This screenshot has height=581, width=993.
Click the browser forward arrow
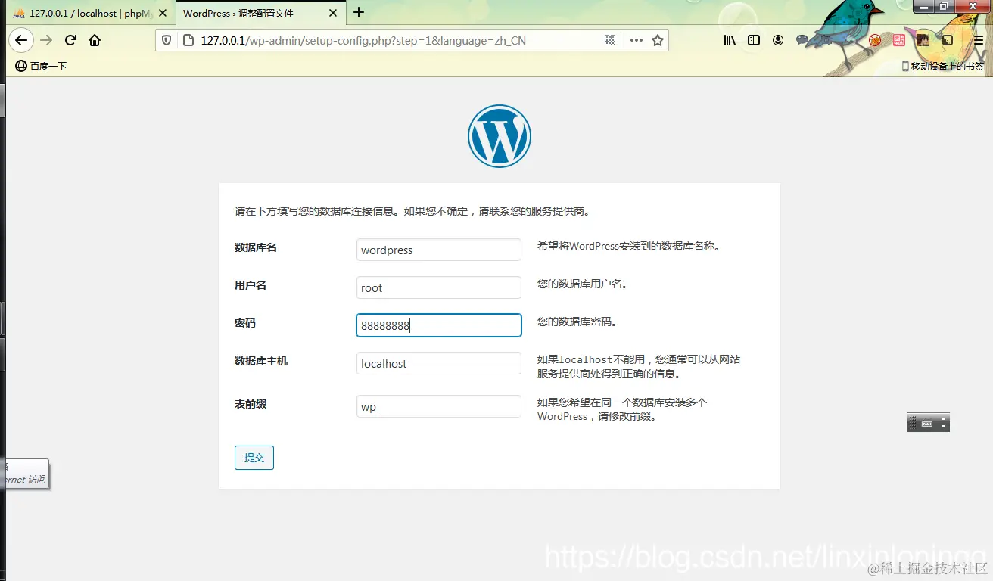coord(46,40)
